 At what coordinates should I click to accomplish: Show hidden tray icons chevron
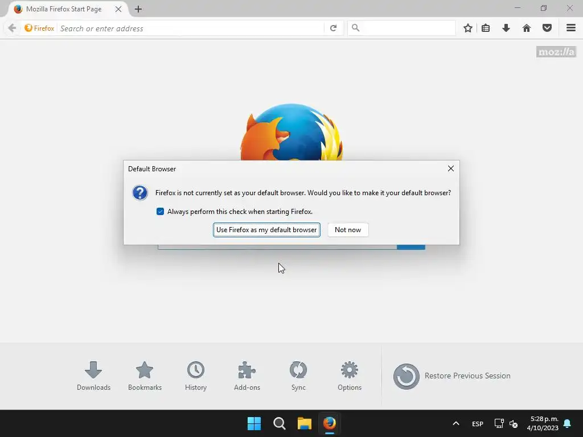(x=456, y=423)
